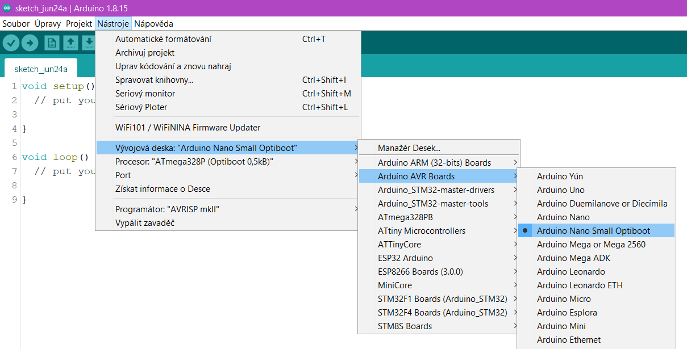Select Arduino Yún board
This screenshot has width=687, height=349.
pyautogui.click(x=596, y=176)
